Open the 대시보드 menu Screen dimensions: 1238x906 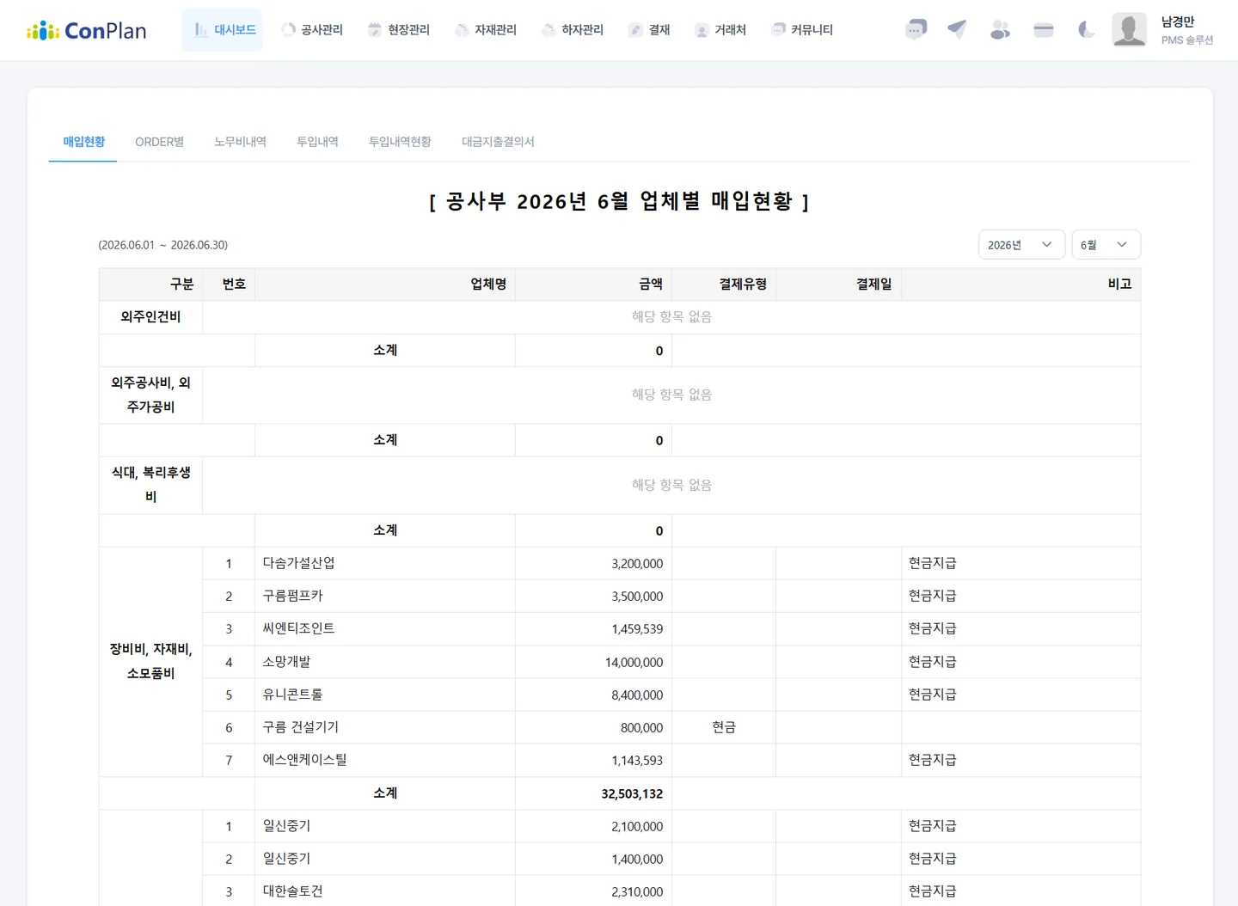click(x=223, y=30)
